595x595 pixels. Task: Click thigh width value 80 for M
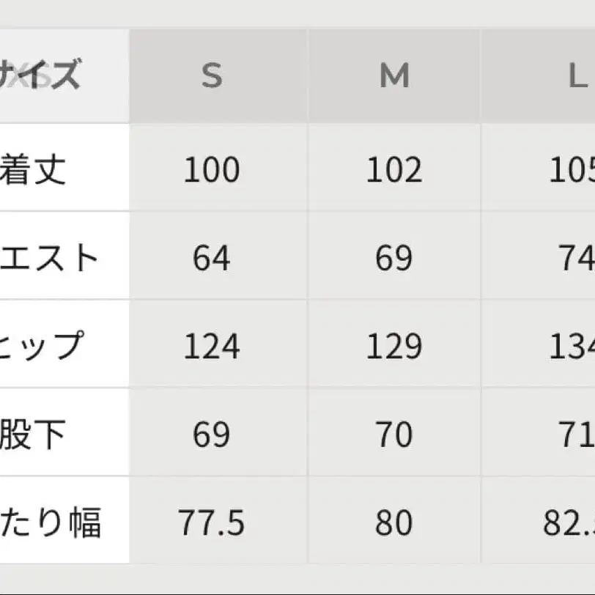(x=394, y=523)
